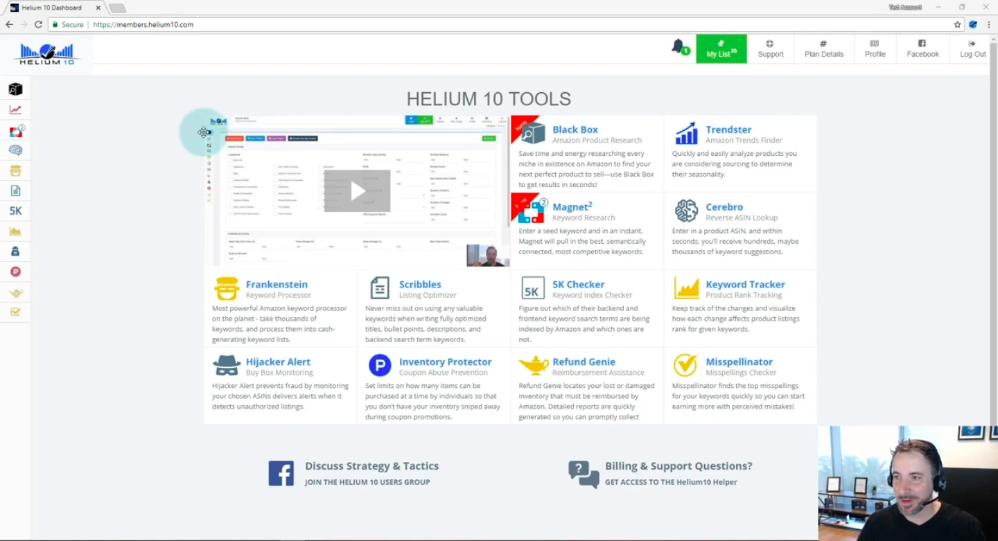
Task: Open Misspellinator check icon in sidebar
Action: click(15, 312)
